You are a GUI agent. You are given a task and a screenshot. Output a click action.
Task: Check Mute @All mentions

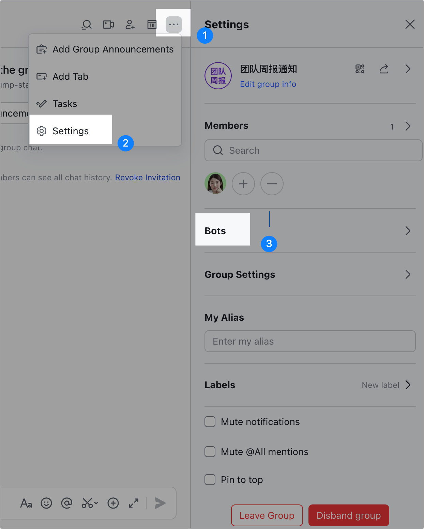coord(210,452)
